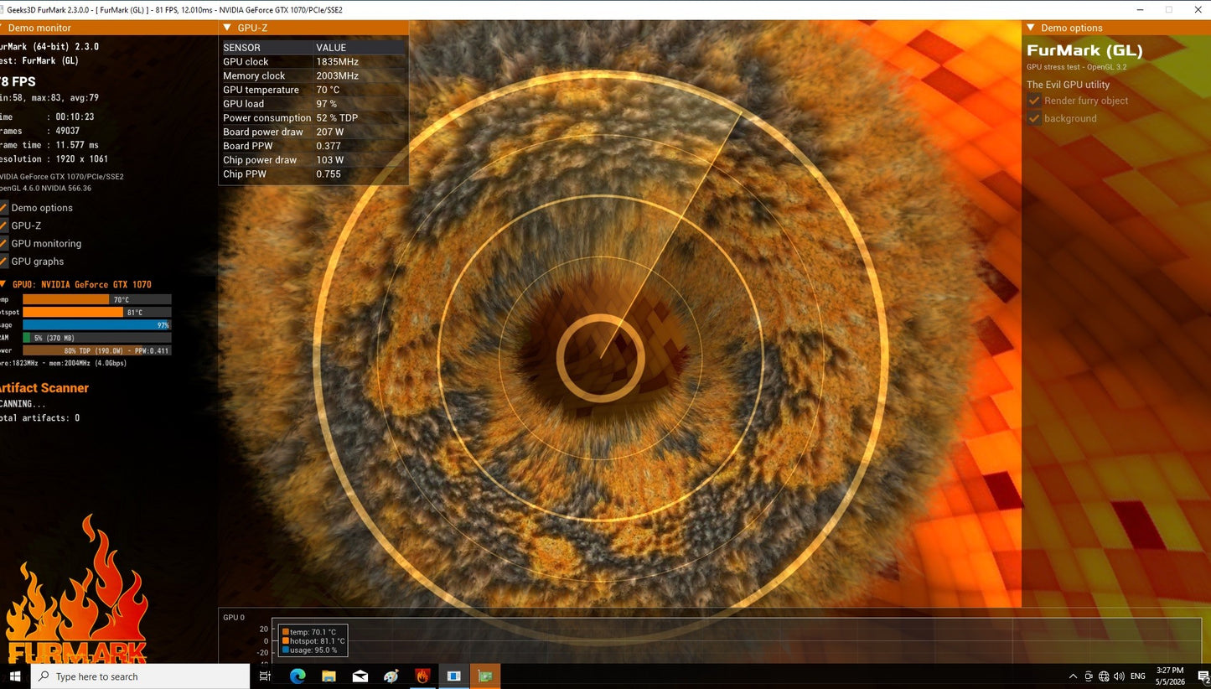This screenshot has width=1211, height=689.
Task: Collapse the Demo monitor panel
Action: point(3,28)
